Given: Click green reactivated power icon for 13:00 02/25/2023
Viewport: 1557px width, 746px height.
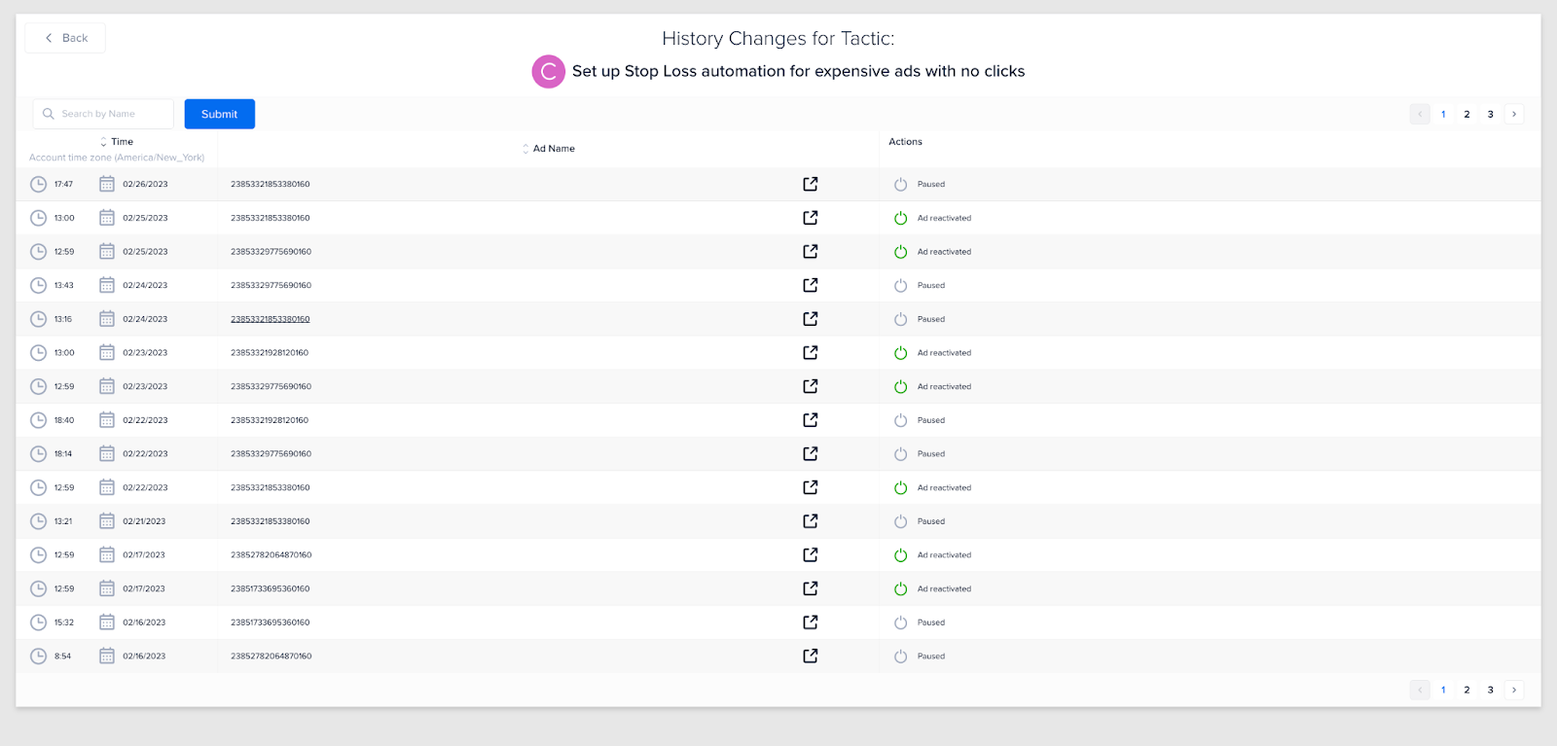Looking at the screenshot, I should coord(900,218).
